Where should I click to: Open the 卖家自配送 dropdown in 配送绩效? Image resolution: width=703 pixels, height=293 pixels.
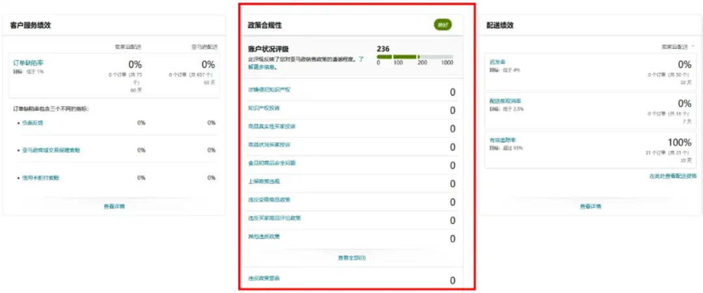point(678,47)
